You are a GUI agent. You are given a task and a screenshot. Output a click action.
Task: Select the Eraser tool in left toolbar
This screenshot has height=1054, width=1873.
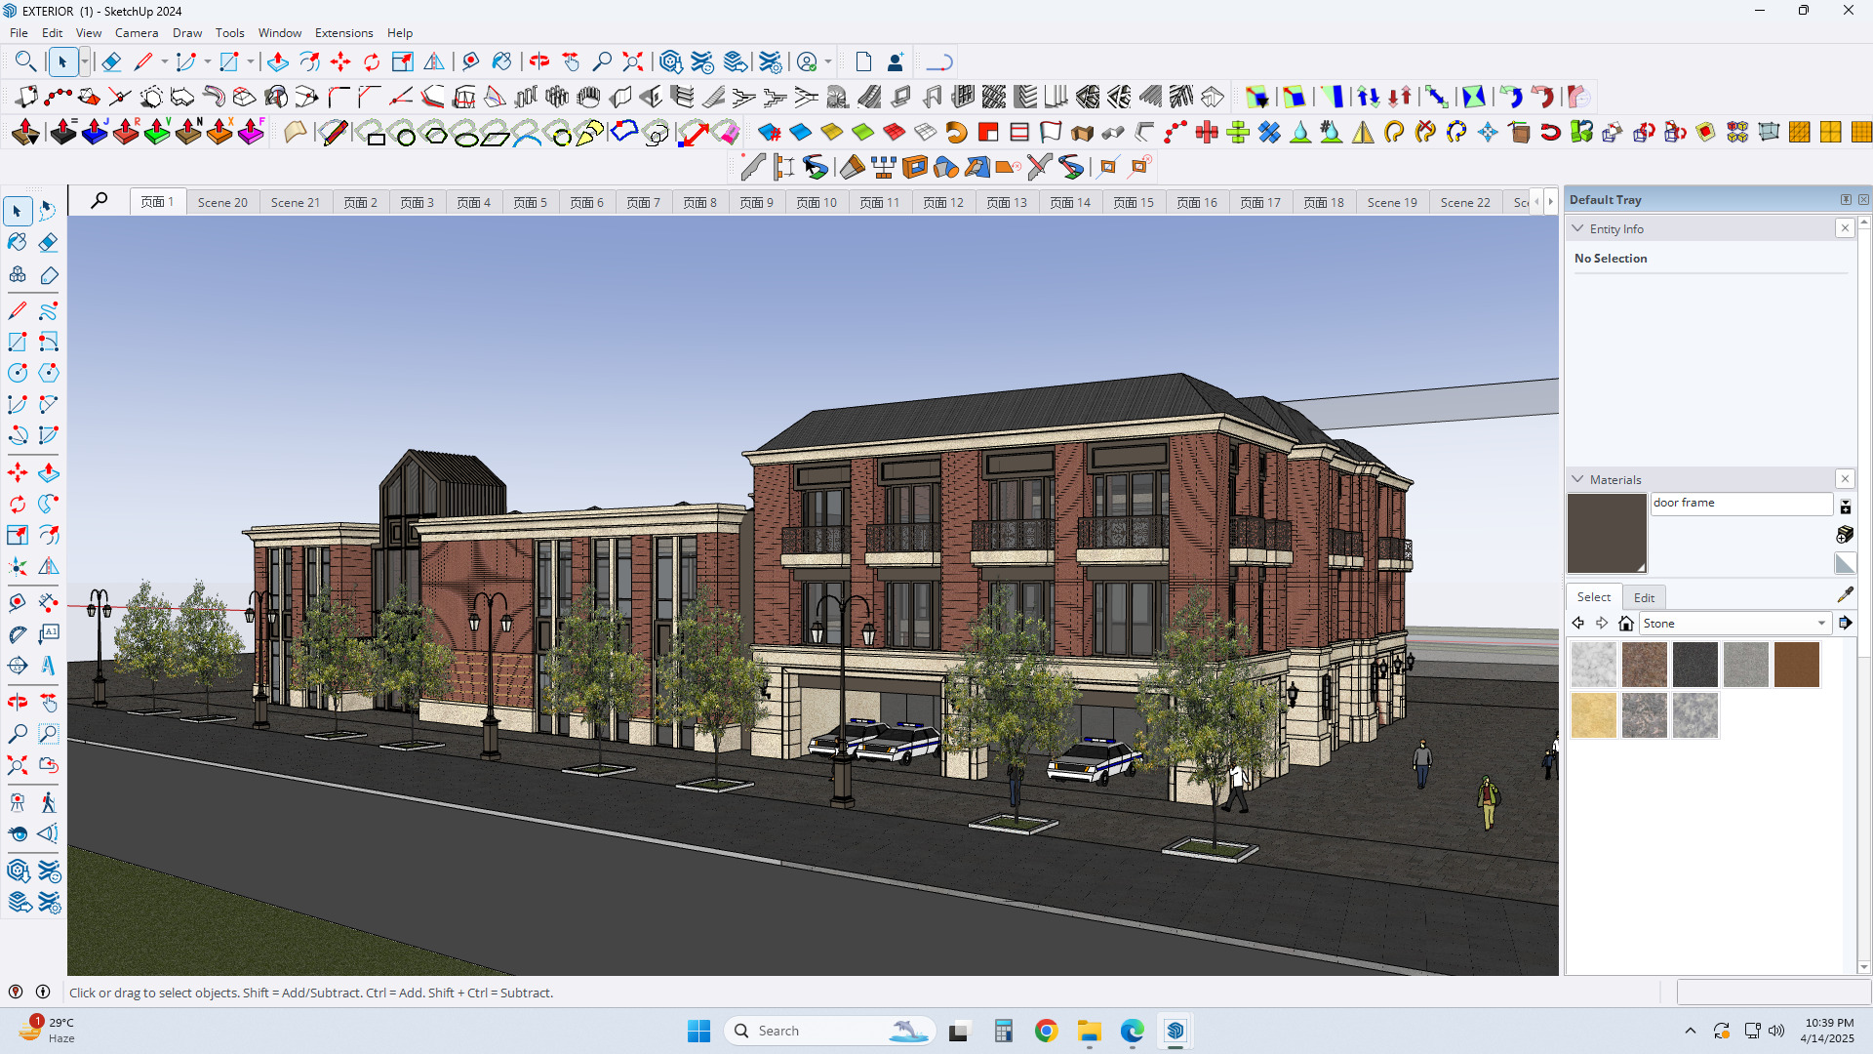tap(48, 242)
